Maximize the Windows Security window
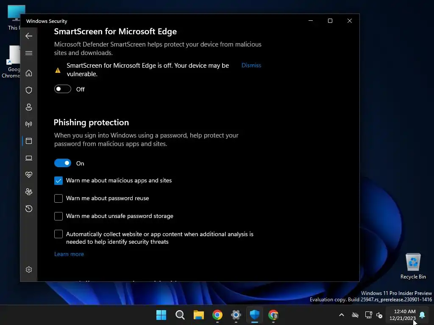This screenshot has width=434, height=325. pyautogui.click(x=330, y=21)
